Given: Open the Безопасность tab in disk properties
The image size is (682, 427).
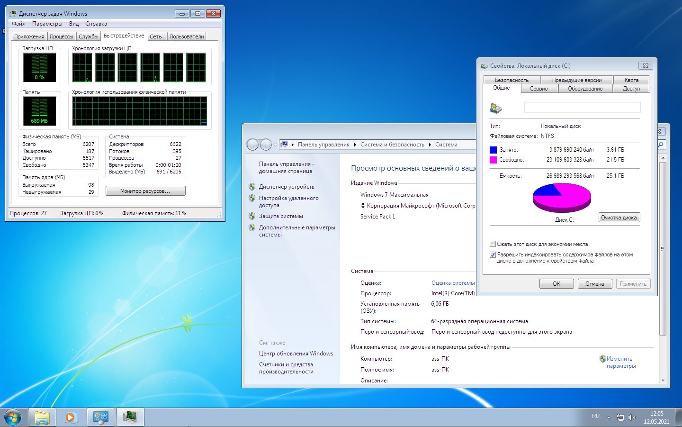Looking at the screenshot, I should click(x=511, y=80).
